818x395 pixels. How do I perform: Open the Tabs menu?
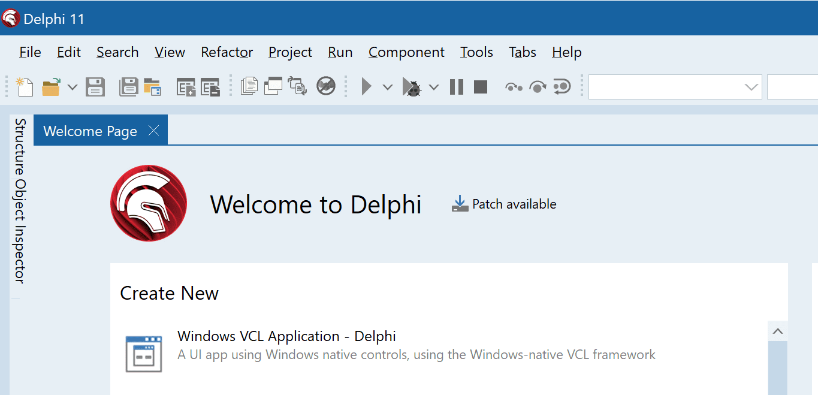click(523, 52)
